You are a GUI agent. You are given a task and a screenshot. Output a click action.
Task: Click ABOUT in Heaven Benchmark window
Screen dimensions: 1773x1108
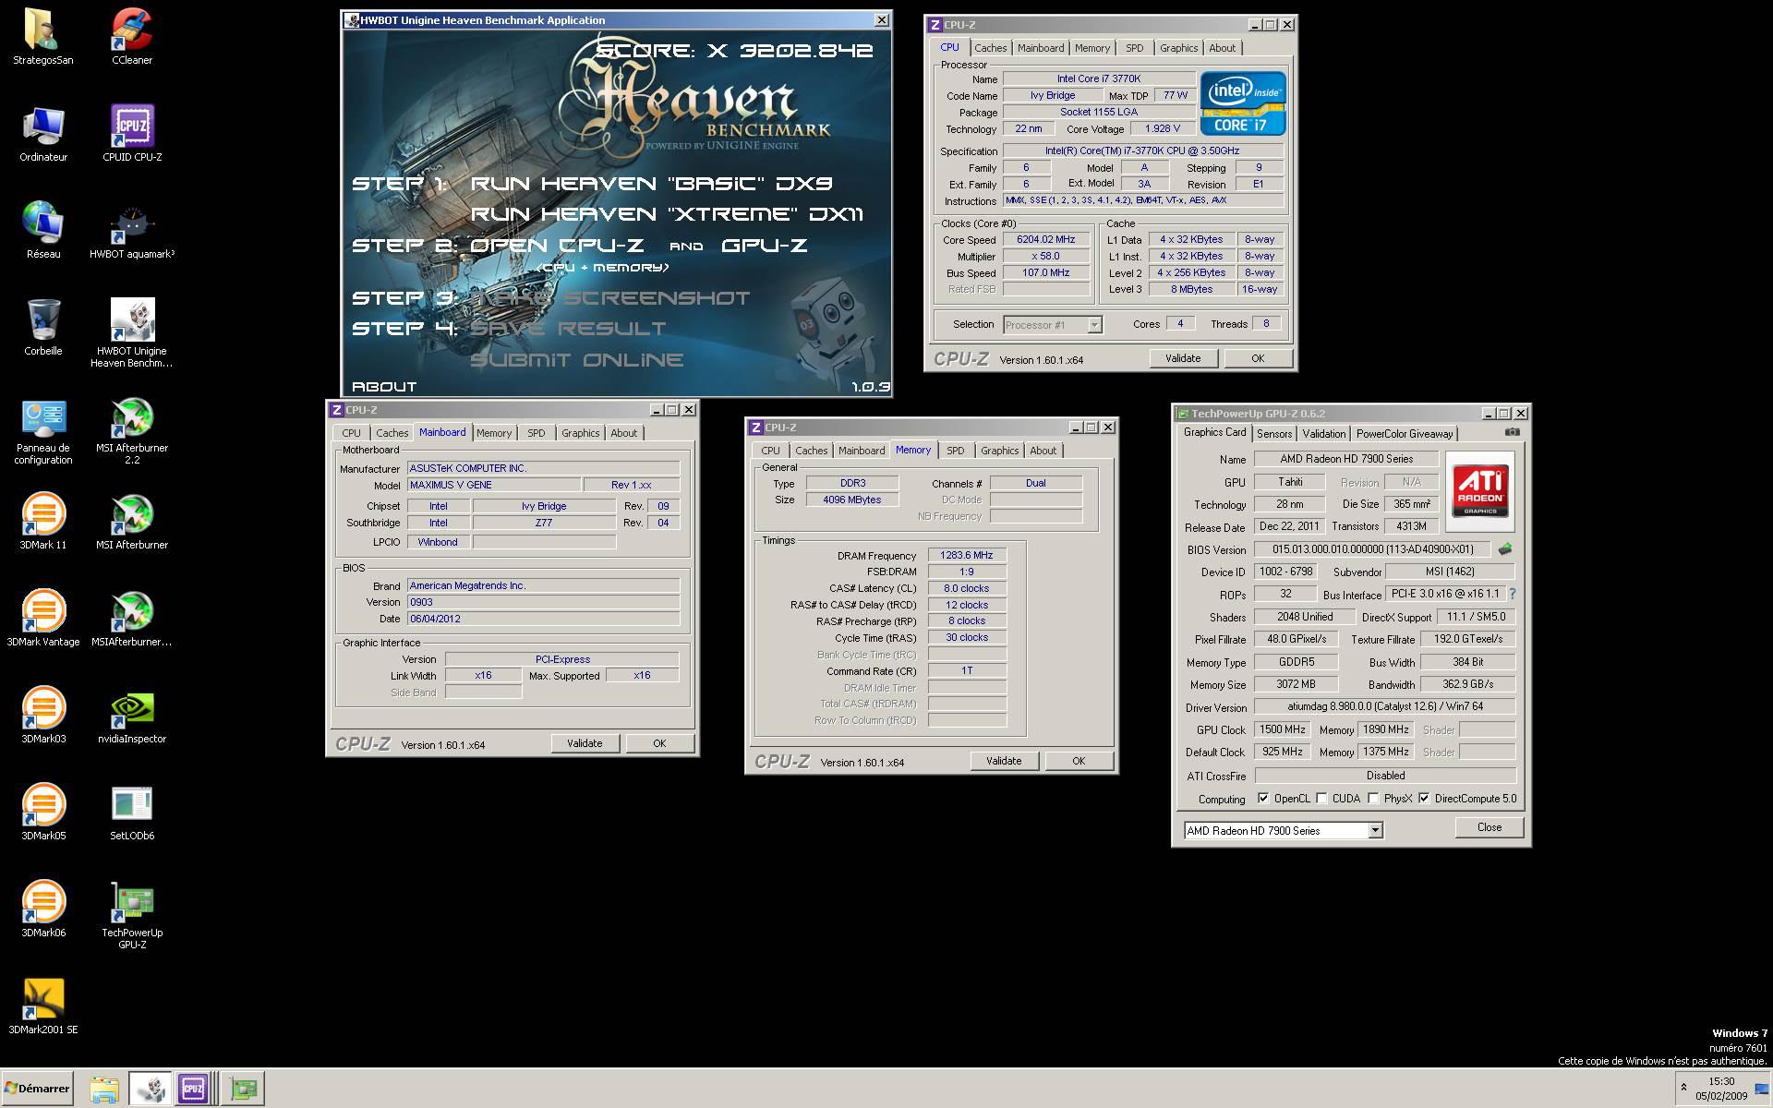point(384,386)
